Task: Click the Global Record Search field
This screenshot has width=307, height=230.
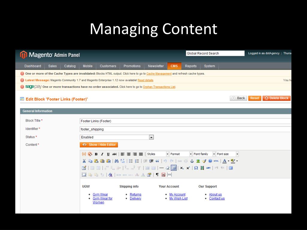Action: click(x=215, y=53)
